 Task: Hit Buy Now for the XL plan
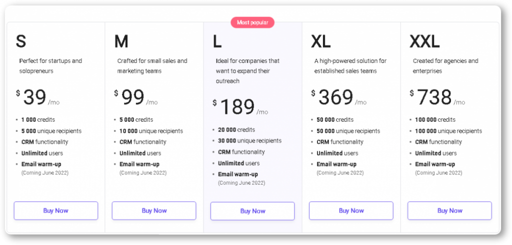tap(351, 211)
